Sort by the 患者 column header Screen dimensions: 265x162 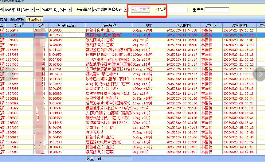tap(41, 25)
